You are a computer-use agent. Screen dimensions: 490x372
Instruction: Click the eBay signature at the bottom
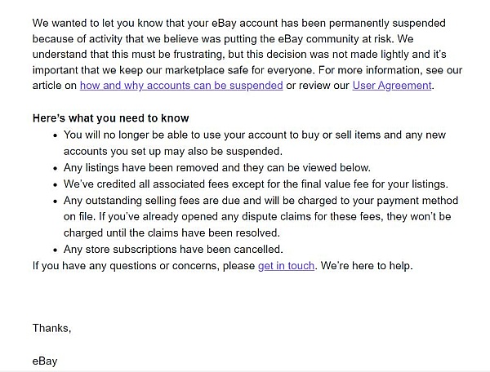coord(45,361)
